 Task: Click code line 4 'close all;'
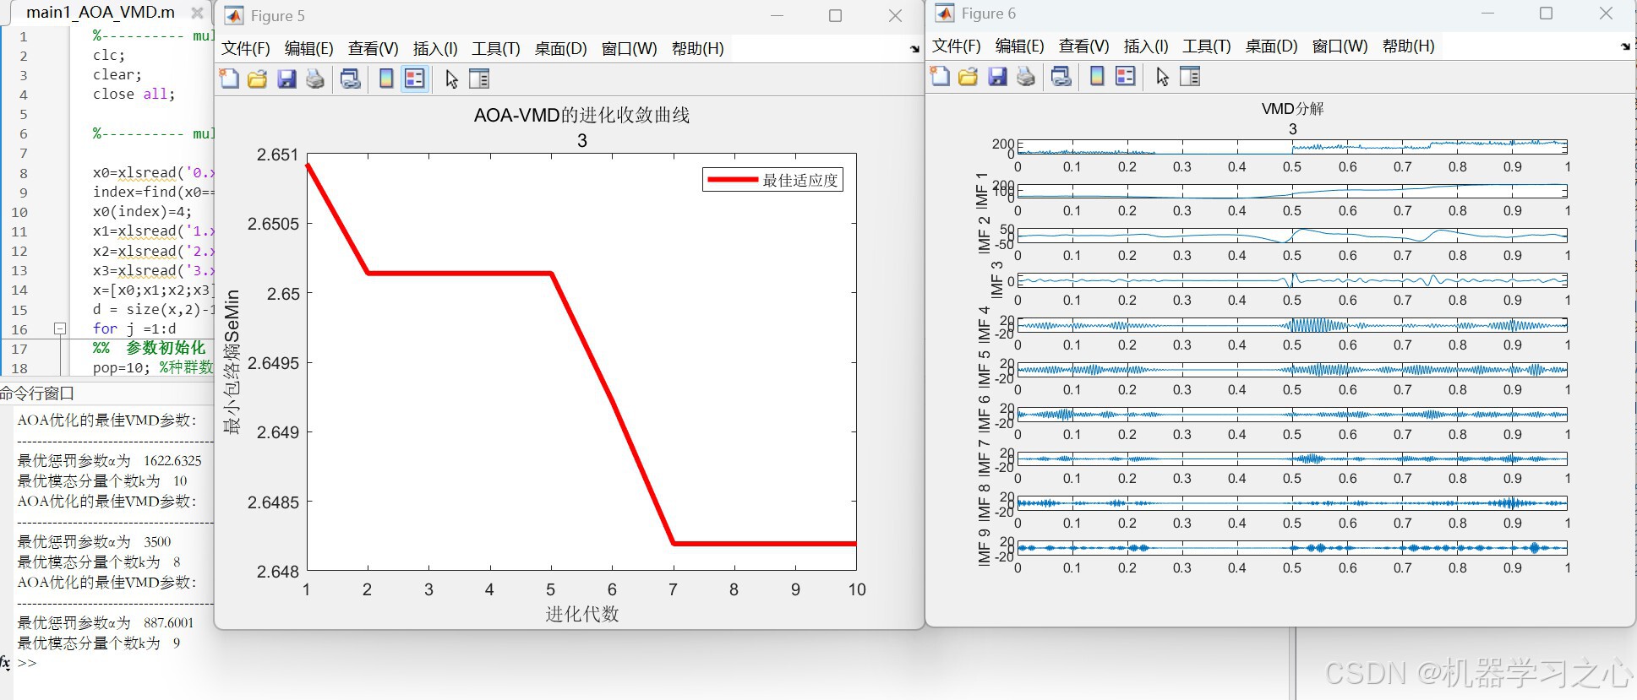[134, 95]
